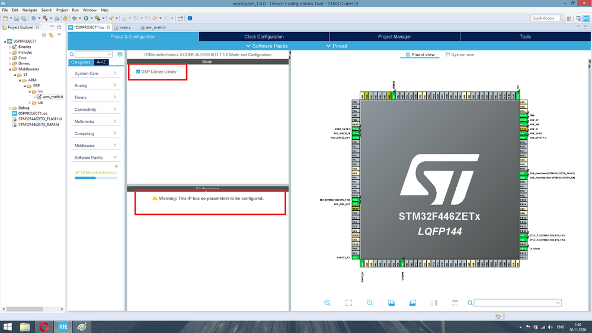Select Pinout view mode
The width and height of the screenshot is (592, 333).
tap(420, 55)
